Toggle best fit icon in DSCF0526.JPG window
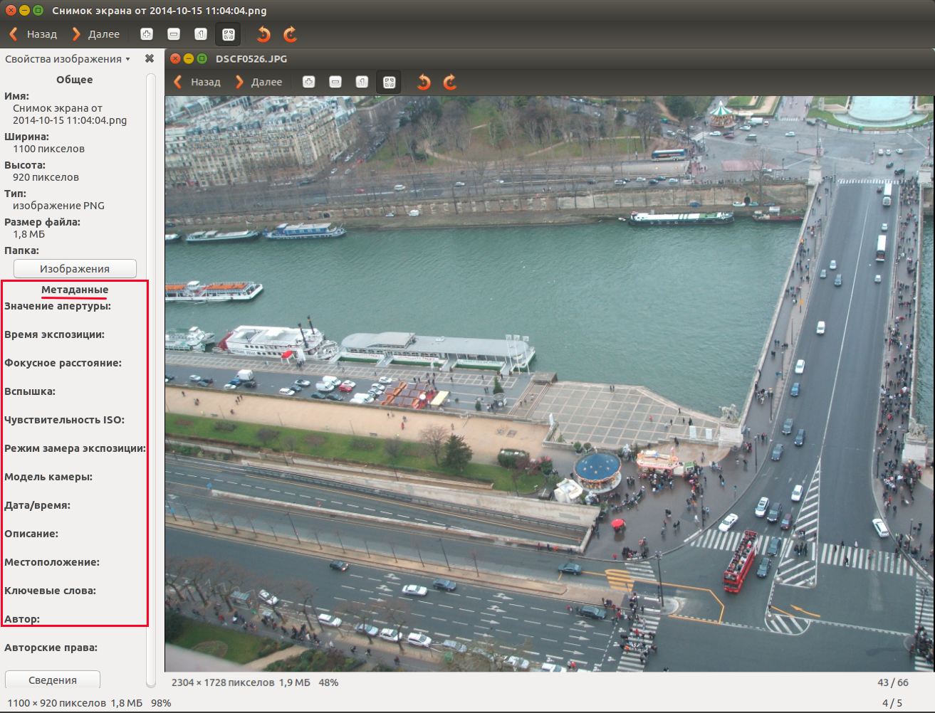 (390, 82)
